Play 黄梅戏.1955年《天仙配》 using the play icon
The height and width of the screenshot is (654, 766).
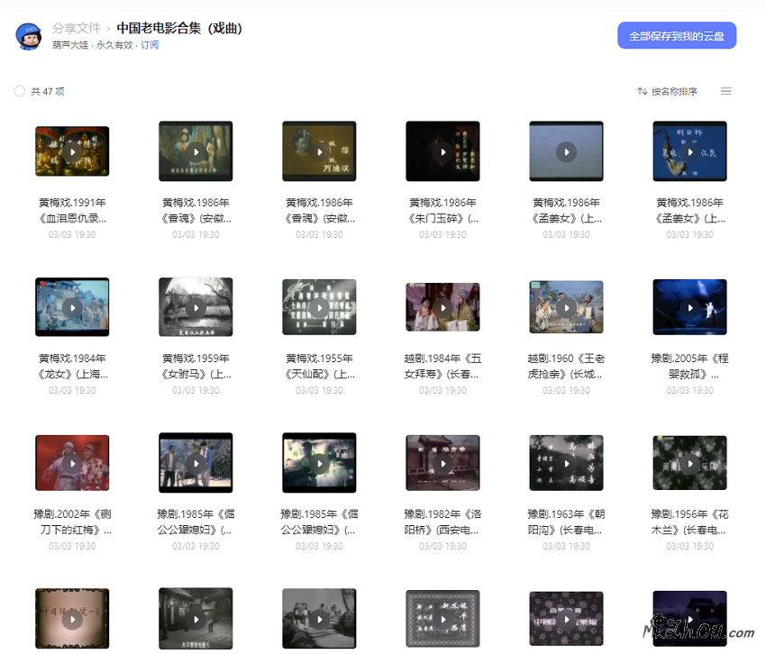pos(319,306)
